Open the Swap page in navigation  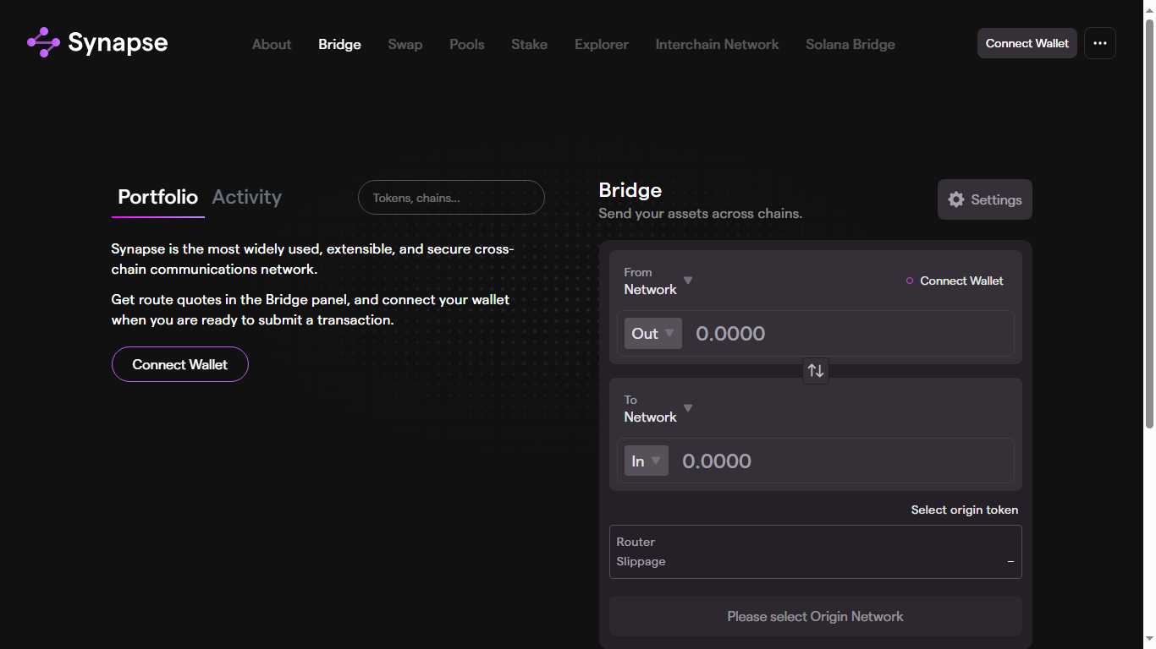[405, 44]
